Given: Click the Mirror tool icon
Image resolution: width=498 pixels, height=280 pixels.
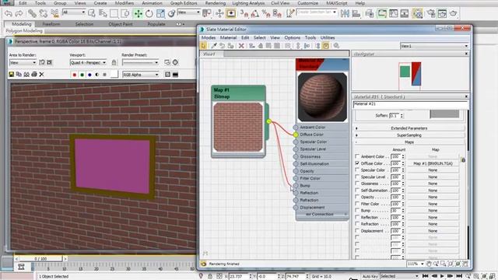Looking at the screenshot, I should (345, 13).
